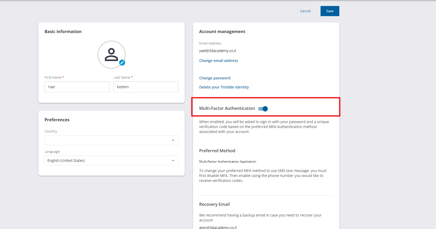Image resolution: width=436 pixels, height=229 pixels.
Task: Disable the Multi-Factor Authentication switch
Action: click(263, 109)
